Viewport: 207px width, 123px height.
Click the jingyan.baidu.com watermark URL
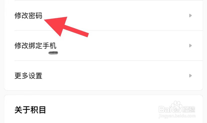(x=177, y=116)
